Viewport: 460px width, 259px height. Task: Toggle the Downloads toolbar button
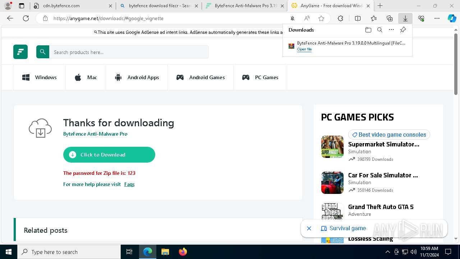pyautogui.click(x=405, y=18)
